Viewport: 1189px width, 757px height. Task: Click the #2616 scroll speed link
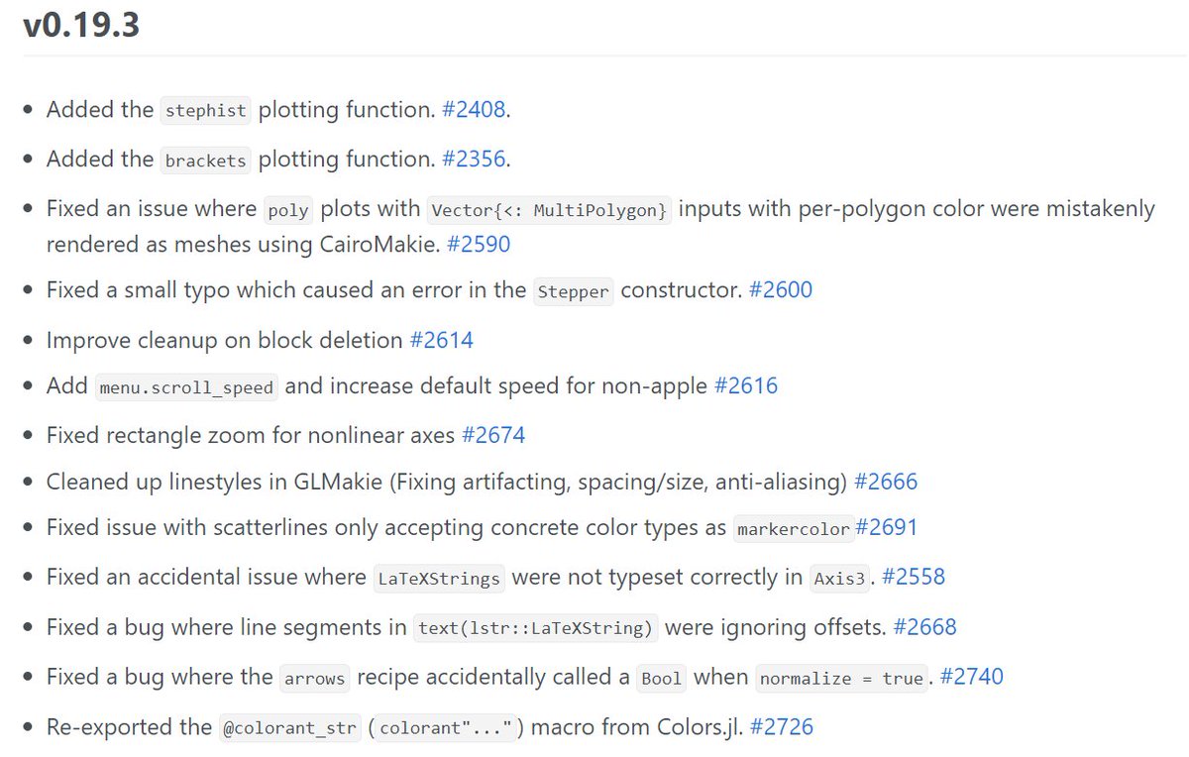pyautogui.click(x=746, y=385)
